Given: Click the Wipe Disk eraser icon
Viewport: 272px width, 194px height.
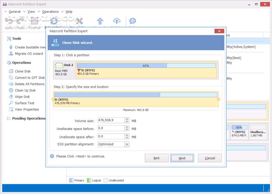Looking at the screenshot, I should 11,97.
